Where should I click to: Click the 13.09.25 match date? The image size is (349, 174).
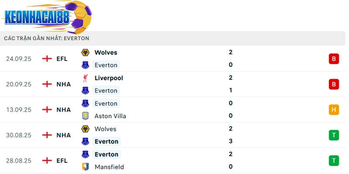[x=19, y=110]
